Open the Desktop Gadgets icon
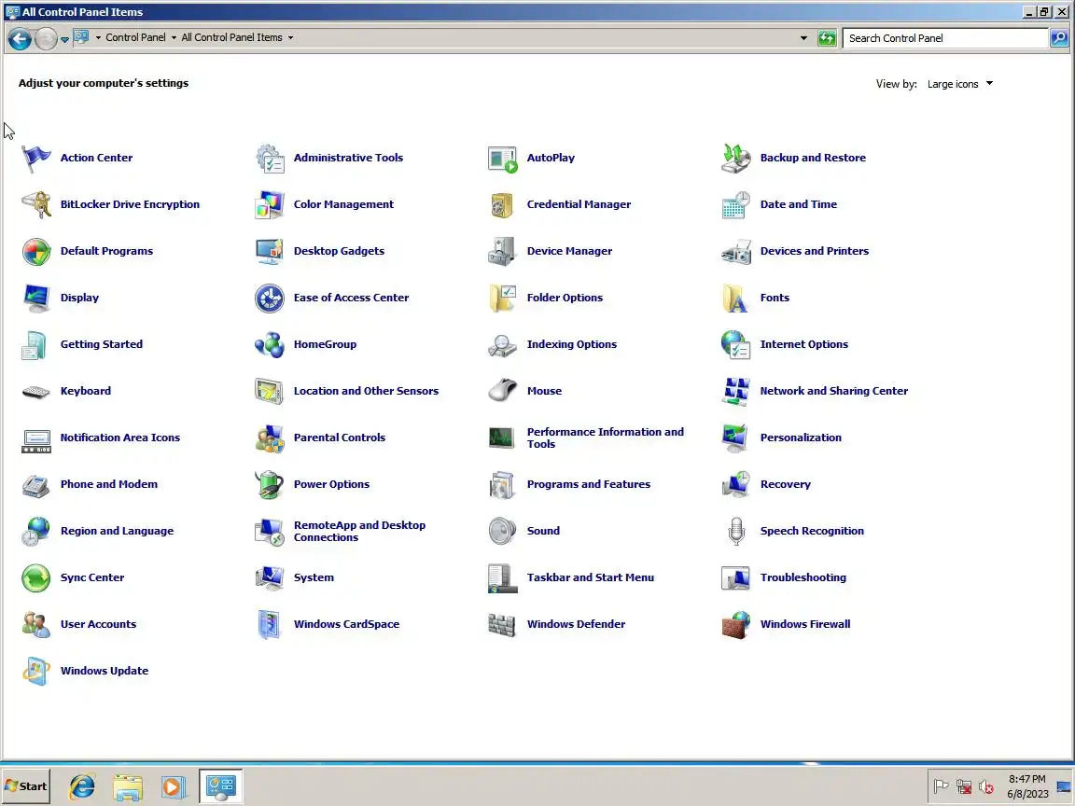 coord(270,252)
